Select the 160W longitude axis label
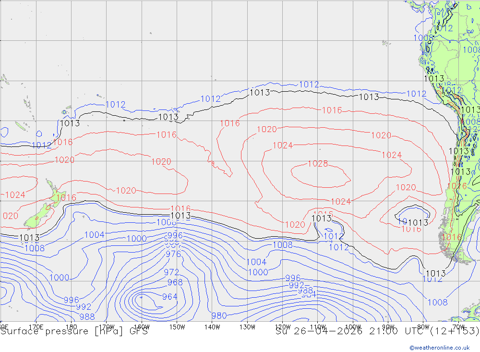This screenshot has height=352, width=480. pyautogui.click(x=142, y=327)
